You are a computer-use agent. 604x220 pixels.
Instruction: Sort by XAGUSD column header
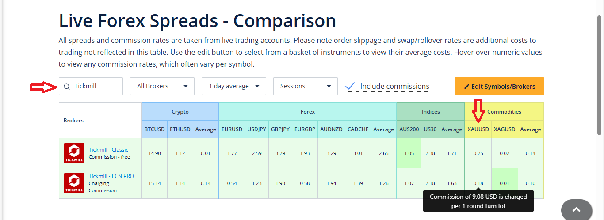tap(505, 129)
